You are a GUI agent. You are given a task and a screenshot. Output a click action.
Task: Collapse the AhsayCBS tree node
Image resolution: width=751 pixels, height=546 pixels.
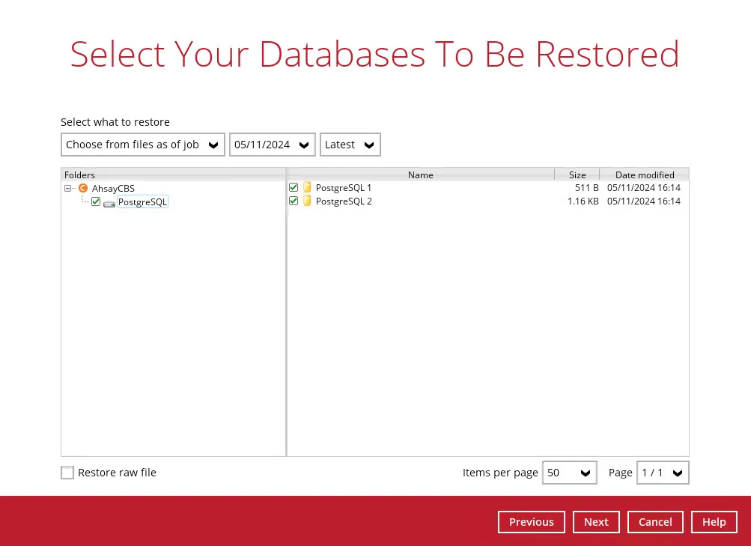click(68, 189)
